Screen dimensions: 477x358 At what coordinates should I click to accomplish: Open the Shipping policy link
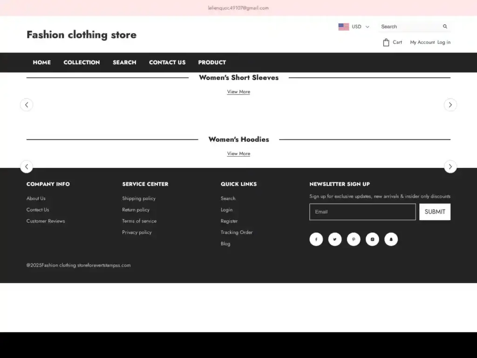(139, 199)
